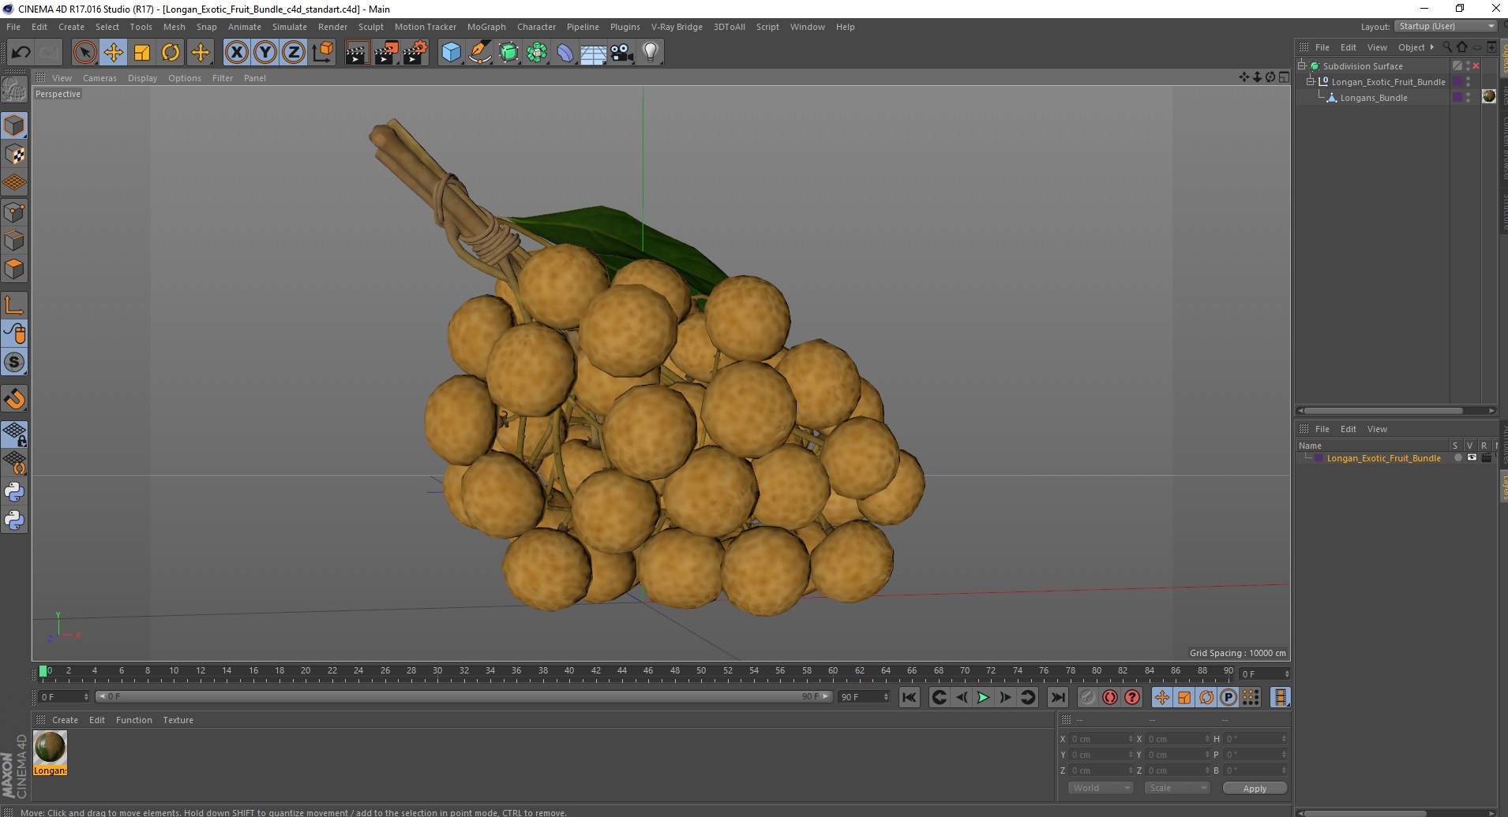Toggle Y axis lock
Screen dimensions: 1508x817
pos(265,52)
